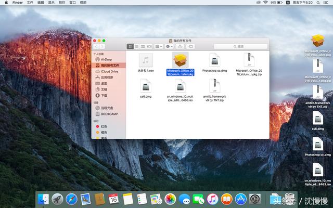Open Messages from the Dock
Viewport: 333px width, 208px height.
(x=184, y=199)
